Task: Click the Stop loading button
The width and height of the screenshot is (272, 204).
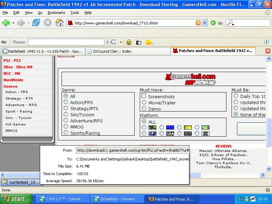Action: (48, 23)
